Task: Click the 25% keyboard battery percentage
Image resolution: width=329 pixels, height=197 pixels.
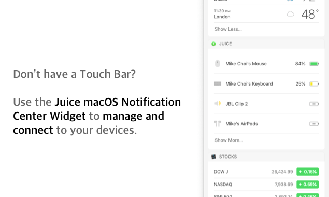Action: [x=301, y=84]
